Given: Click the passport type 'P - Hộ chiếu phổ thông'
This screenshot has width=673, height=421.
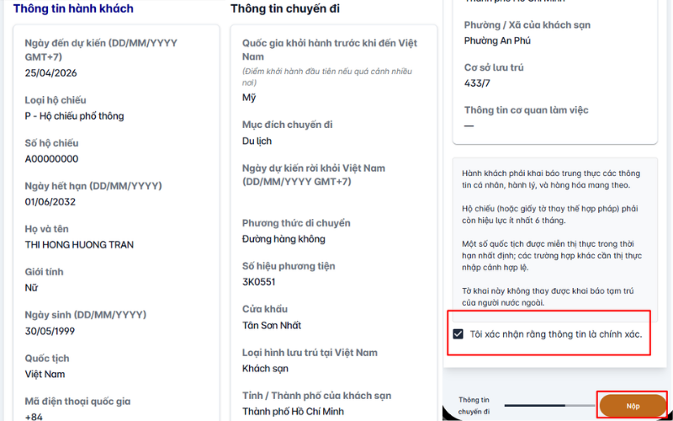Looking at the screenshot, I should tap(74, 116).
